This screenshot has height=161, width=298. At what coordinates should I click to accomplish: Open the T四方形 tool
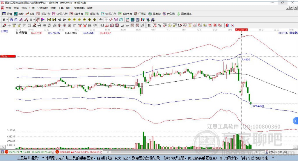tap(92, 14)
